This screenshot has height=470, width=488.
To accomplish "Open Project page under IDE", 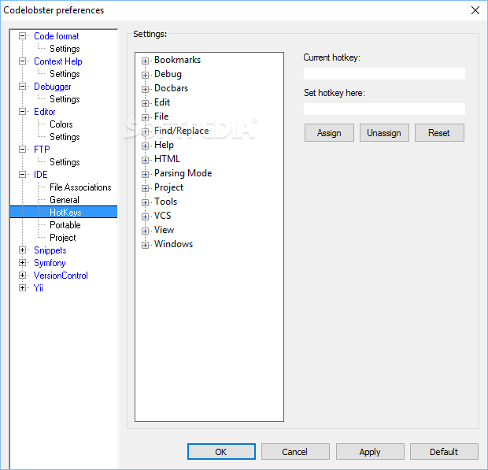I will click(x=62, y=238).
